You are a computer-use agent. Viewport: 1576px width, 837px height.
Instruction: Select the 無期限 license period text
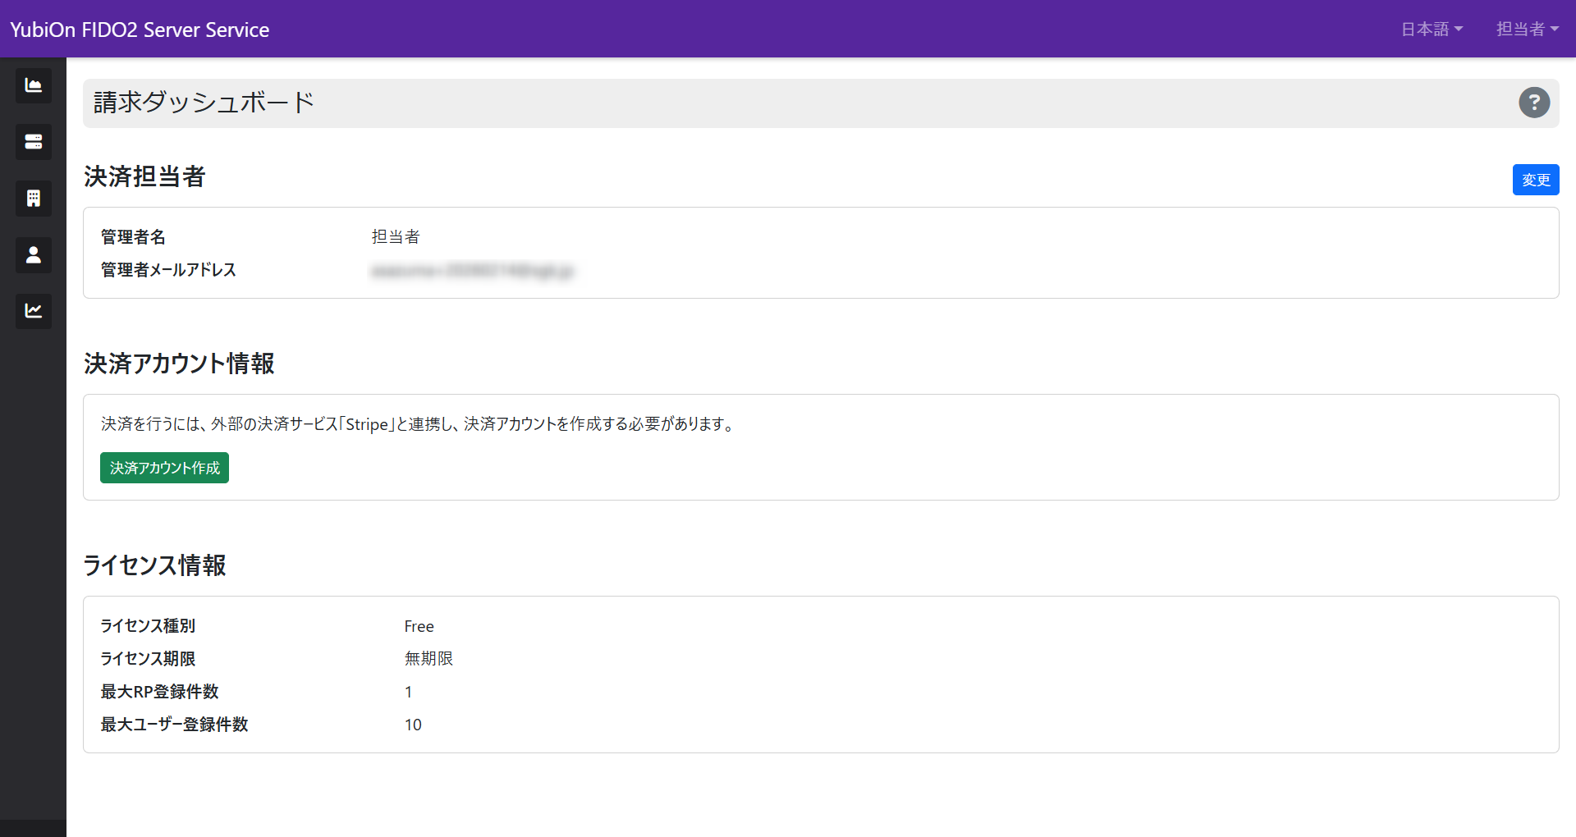(428, 658)
